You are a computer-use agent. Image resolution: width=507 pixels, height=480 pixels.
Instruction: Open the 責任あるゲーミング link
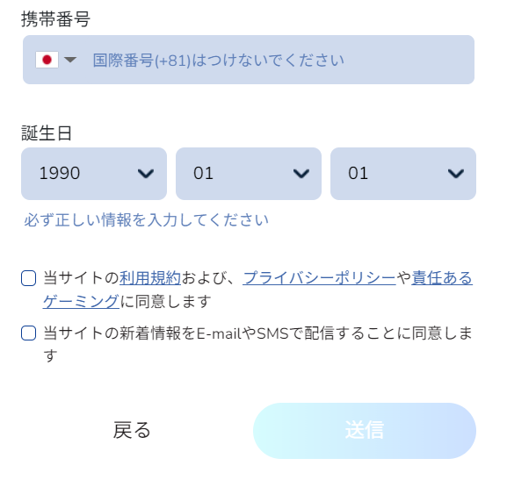tap(442, 278)
